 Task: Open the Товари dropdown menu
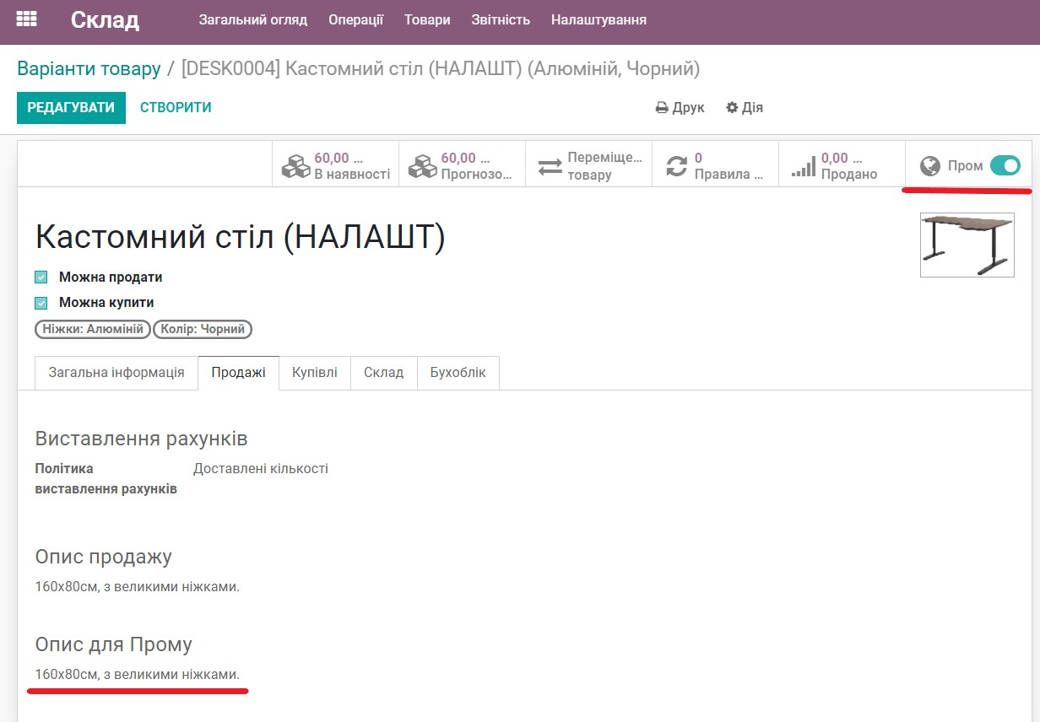tap(426, 19)
